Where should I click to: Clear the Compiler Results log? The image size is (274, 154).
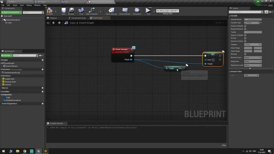(x=224, y=145)
